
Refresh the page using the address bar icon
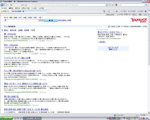110,5
